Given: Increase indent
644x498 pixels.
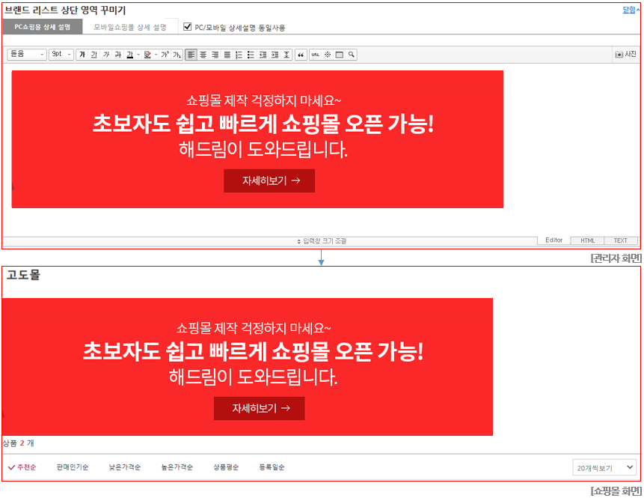Looking at the screenshot, I should tap(275, 54).
